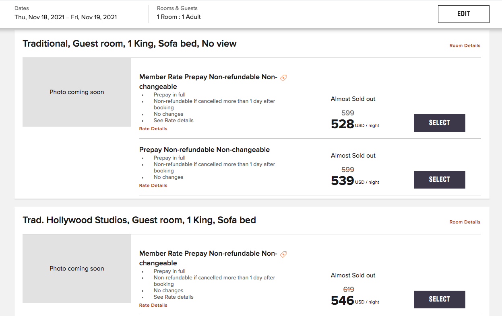The height and width of the screenshot is (316, 502).
Task: View Rate Details for the 546 USD member rate
Action: coord(153,306)
